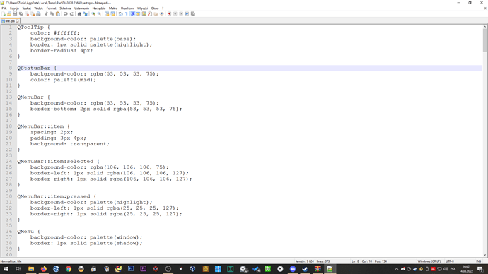488x274 pixels.
Task: Click the vertical scrollbar thumb
Action: pyautogui.click(x=484, y=40)
